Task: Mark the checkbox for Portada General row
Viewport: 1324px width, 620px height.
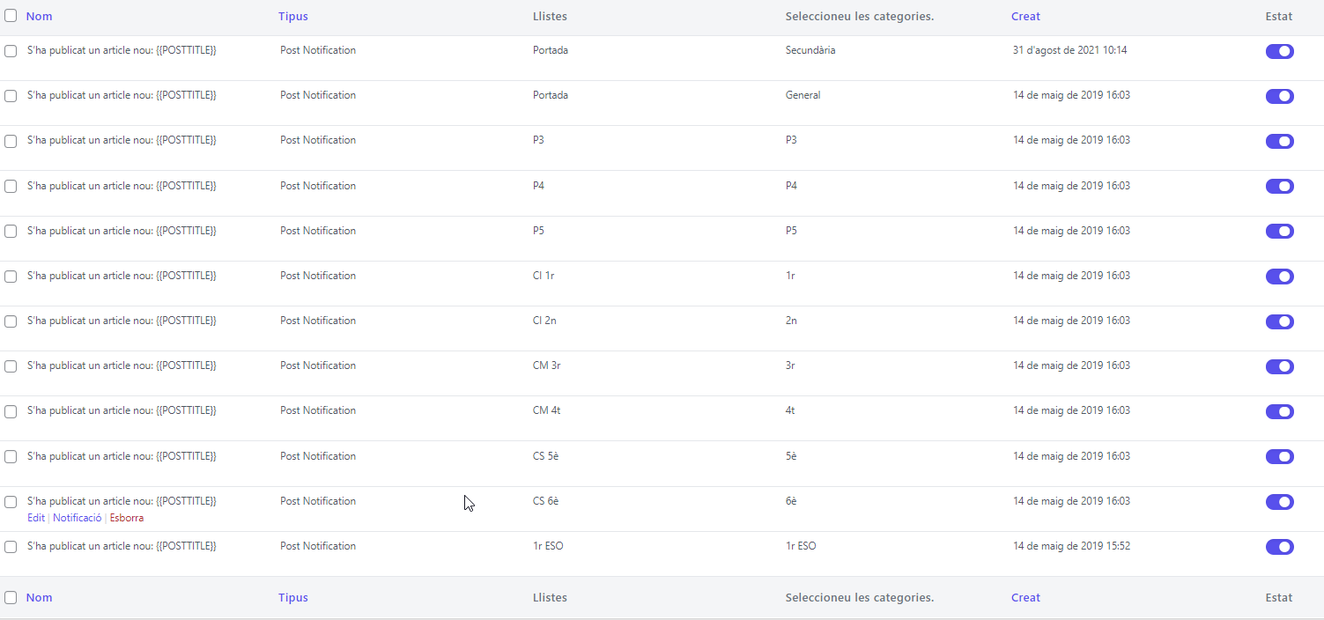Action: 11,96
